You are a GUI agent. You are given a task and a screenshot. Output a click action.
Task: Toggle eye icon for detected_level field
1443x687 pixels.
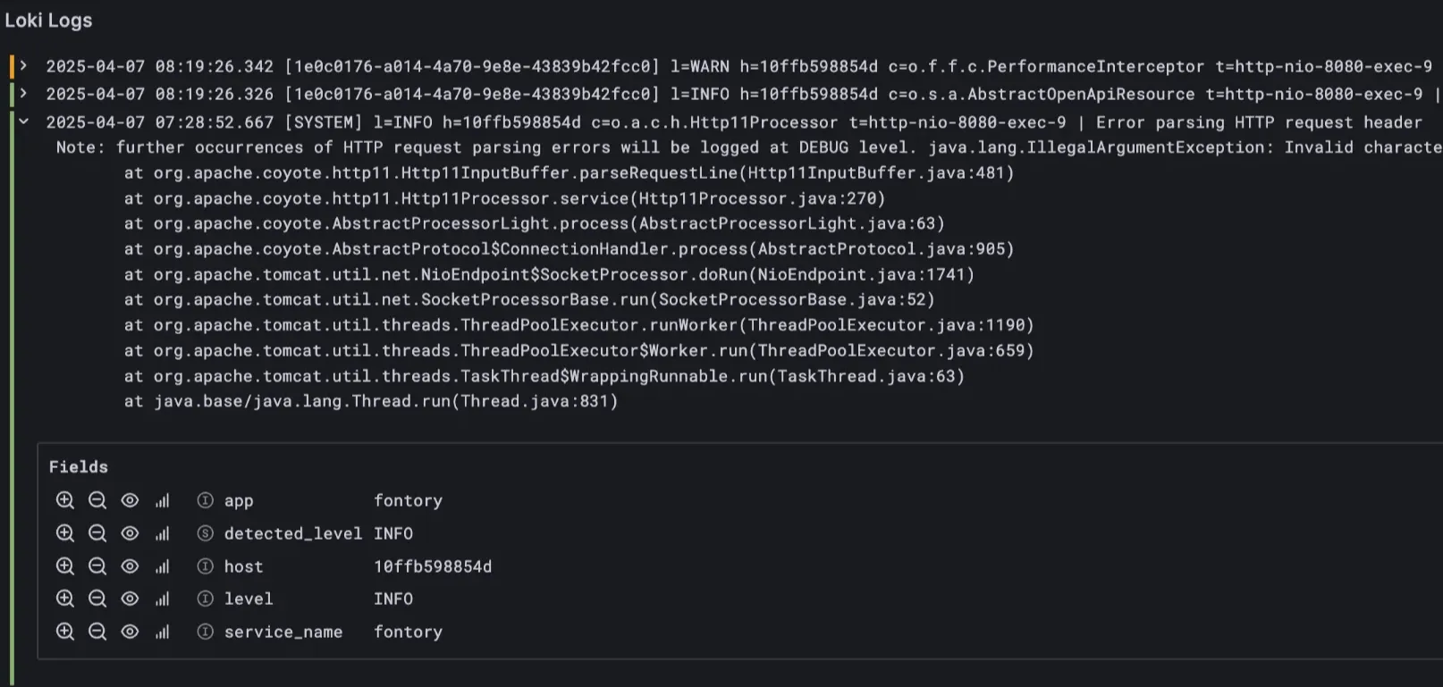click(130, 533)
